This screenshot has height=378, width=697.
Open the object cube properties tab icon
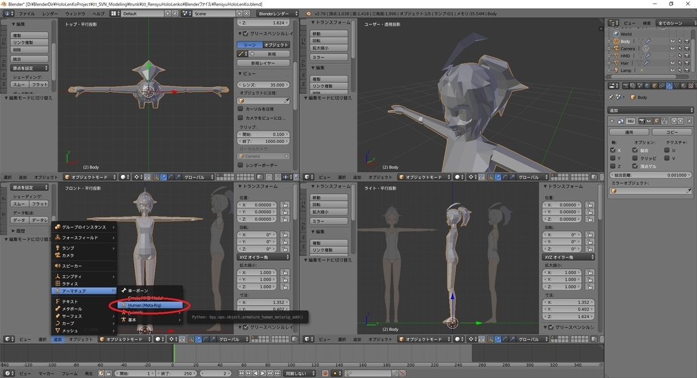(x=654, y=85)
